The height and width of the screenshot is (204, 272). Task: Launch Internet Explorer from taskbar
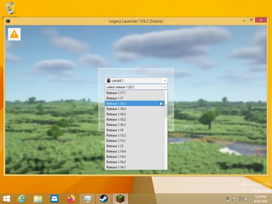22,199
